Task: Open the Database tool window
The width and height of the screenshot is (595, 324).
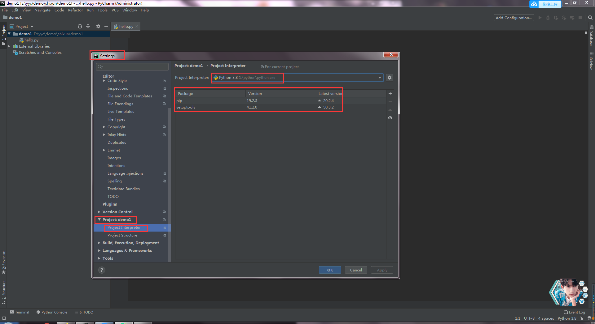Action: [x=592, y=36]
